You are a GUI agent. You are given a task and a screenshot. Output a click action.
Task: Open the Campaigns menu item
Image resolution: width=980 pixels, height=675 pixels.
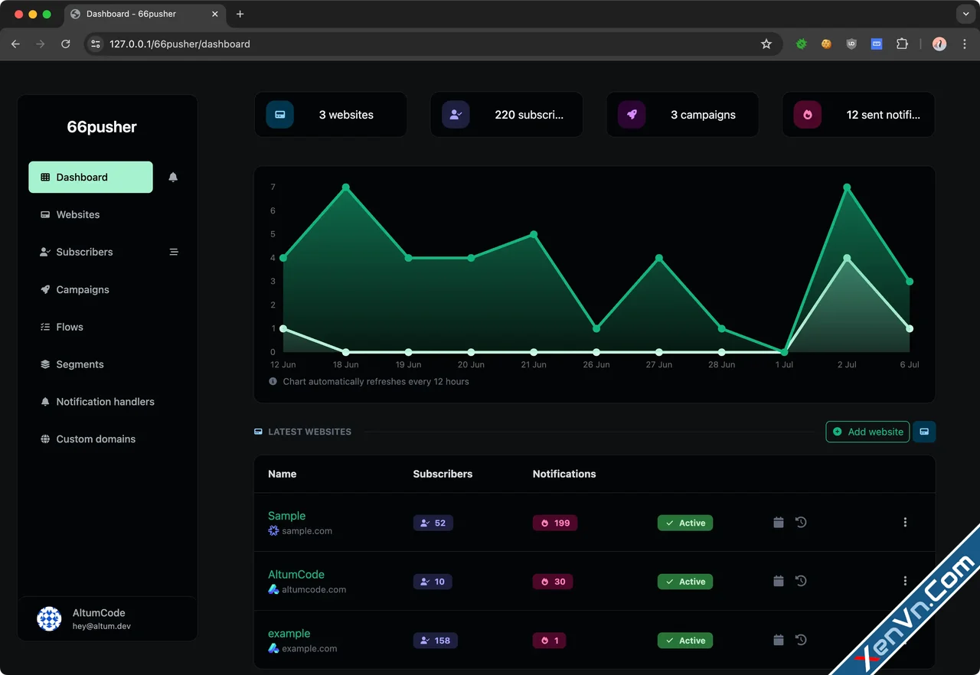tap(83, 289)
